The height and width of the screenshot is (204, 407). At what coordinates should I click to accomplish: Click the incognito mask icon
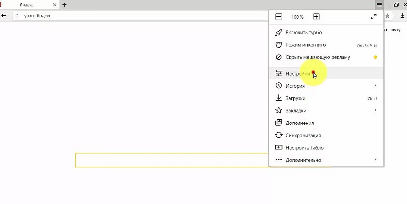click(x=278, y=45)
